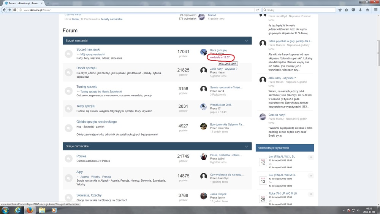Click the Lis 12 calendar date icon
This screenshot has height=214, width=380.
(x=263, y=162)
